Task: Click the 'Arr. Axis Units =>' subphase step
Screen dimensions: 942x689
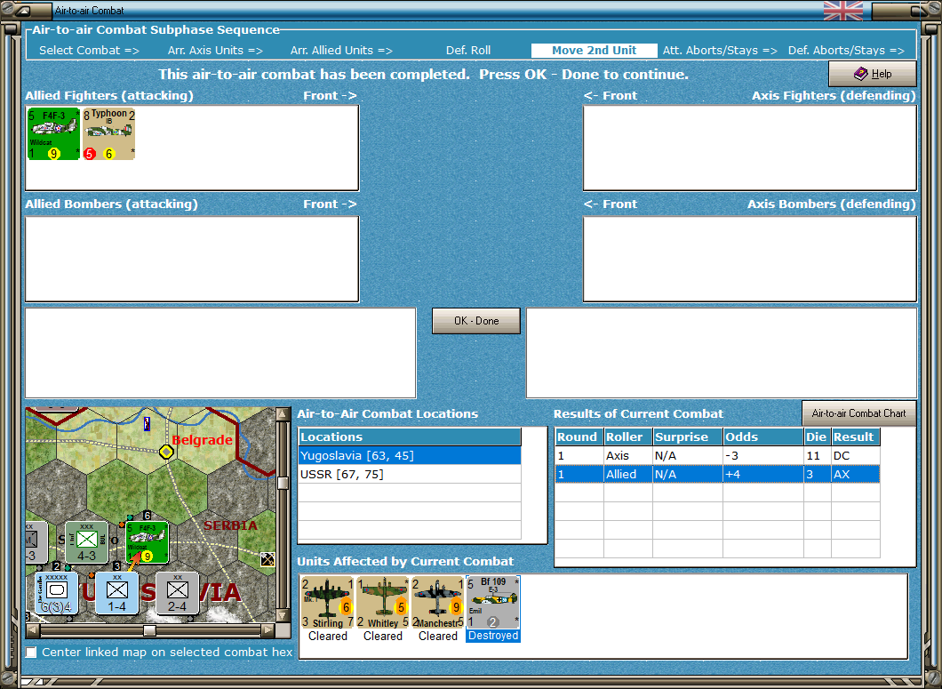Action: [x=215, y=51]
